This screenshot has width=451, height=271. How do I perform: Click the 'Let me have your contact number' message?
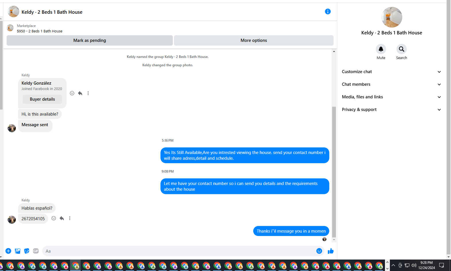coord(245,186)
